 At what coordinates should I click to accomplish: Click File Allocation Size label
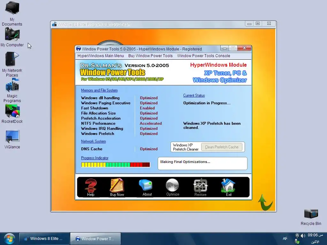[x=98, y=113]
